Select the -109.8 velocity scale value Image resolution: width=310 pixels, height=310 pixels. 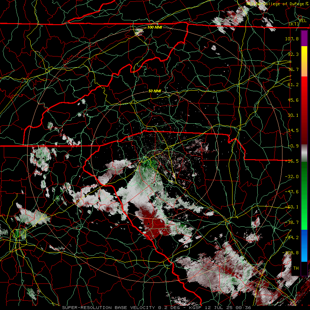290,253
